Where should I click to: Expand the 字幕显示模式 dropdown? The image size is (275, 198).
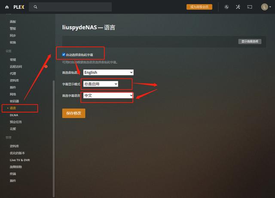pos(101,84)
